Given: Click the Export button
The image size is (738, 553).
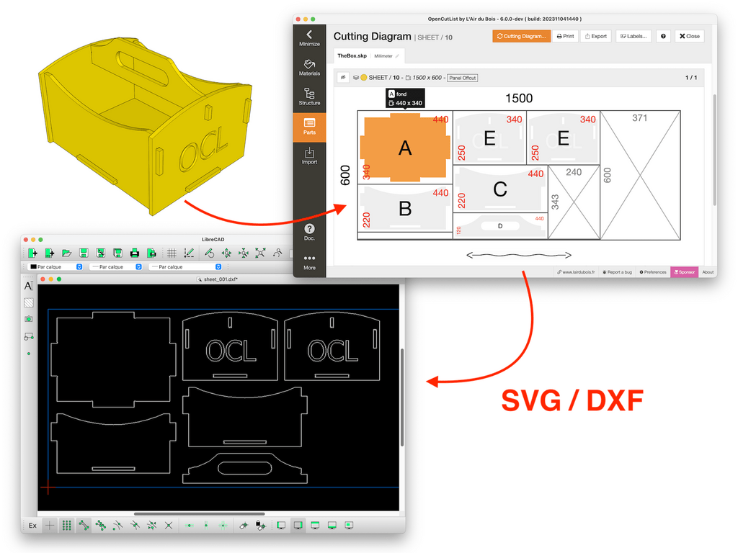Looking at the screenshot, I should pos(596,36).
